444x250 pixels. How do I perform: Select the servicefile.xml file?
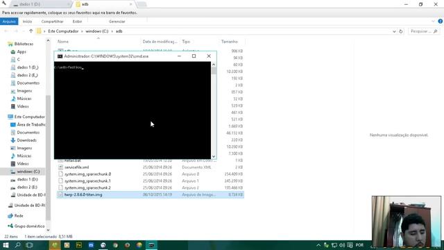tap(76, 167)
